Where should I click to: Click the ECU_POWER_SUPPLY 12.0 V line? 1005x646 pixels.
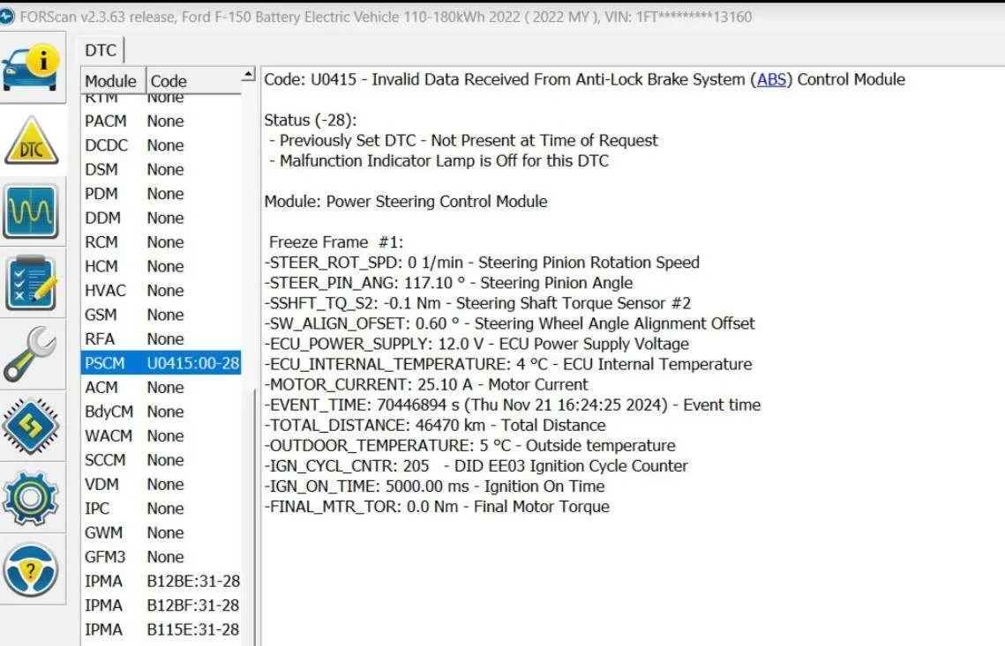pyautogui.click(x=476, y=344)
